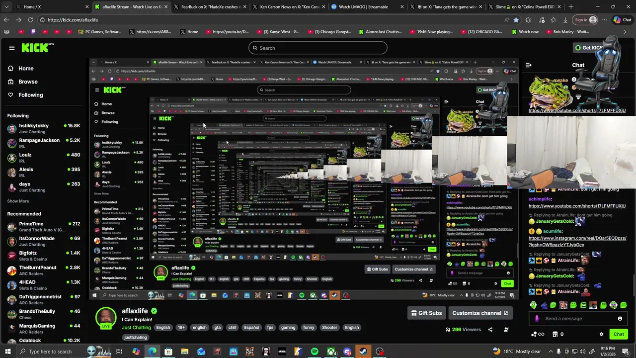Screen dimensions: 636x358
Task: Click the purple microphone icon in chat
Action: point(537,319)
